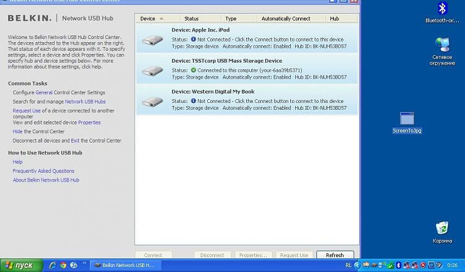Open the Network USB Hubs link
The height and width of the screenshot is (272, 465).
tap(85, 102)
